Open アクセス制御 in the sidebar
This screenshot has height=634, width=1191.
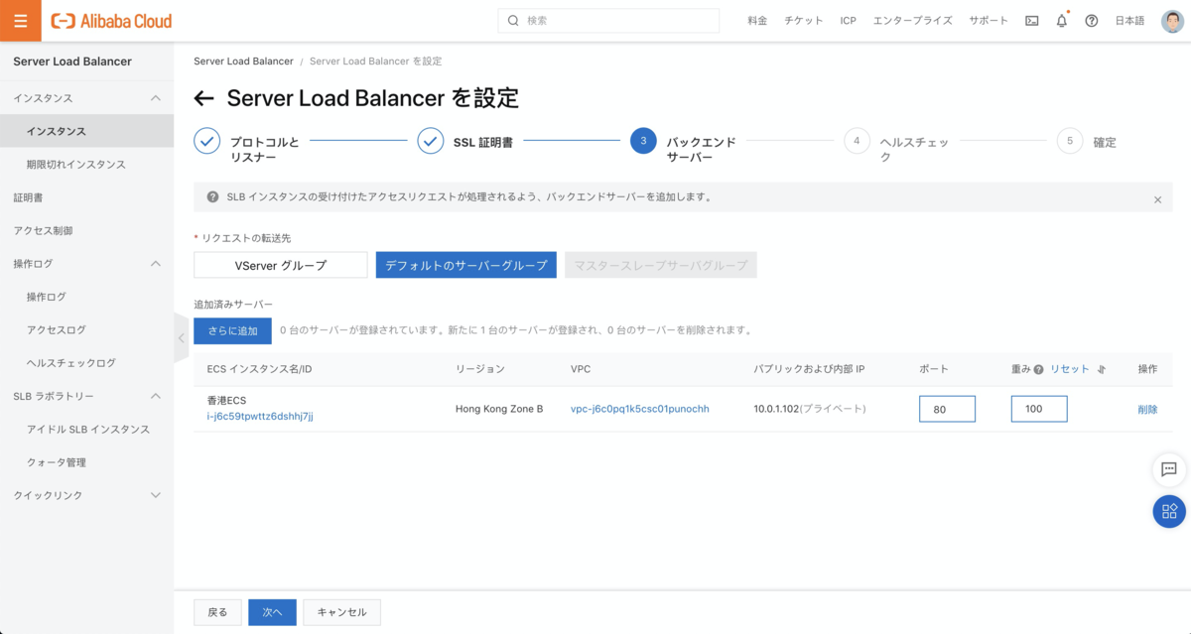coord(43,230)
